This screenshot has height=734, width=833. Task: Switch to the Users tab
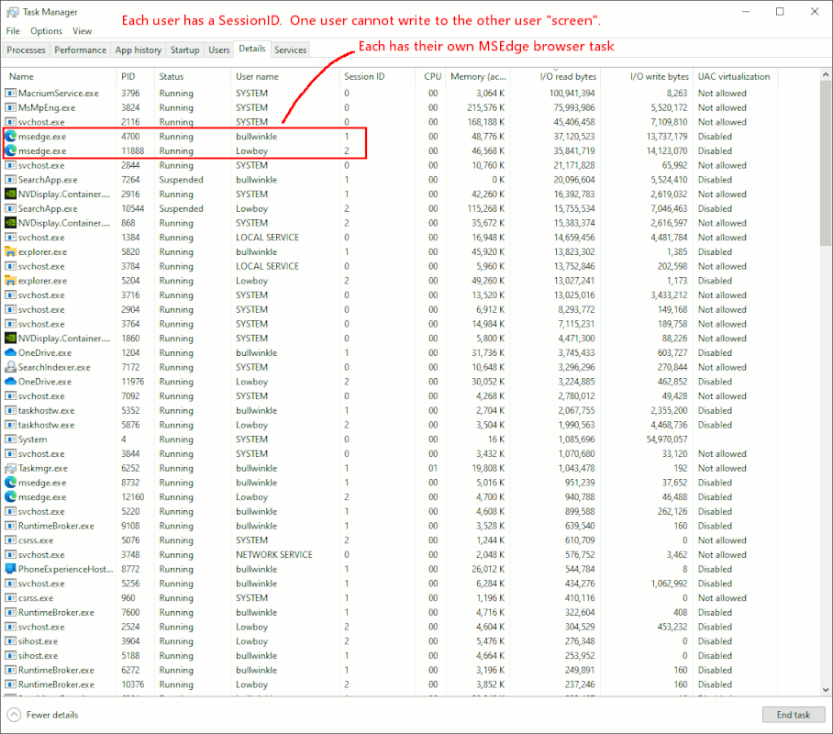point(219,50)
